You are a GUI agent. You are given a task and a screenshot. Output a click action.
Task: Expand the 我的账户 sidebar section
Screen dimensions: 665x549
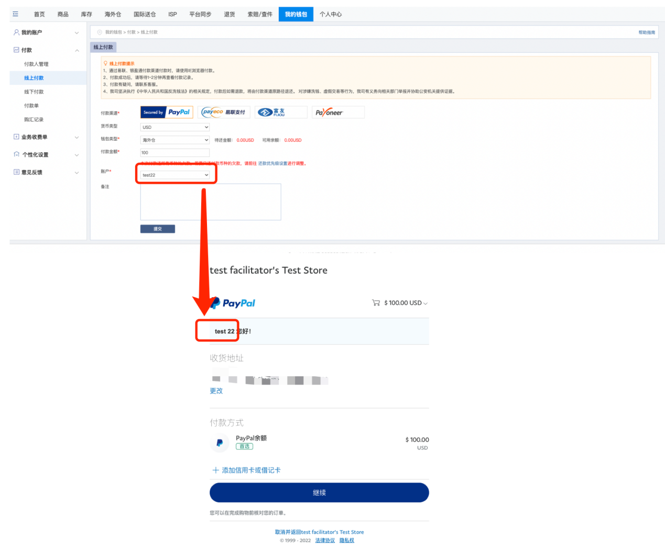77,33
